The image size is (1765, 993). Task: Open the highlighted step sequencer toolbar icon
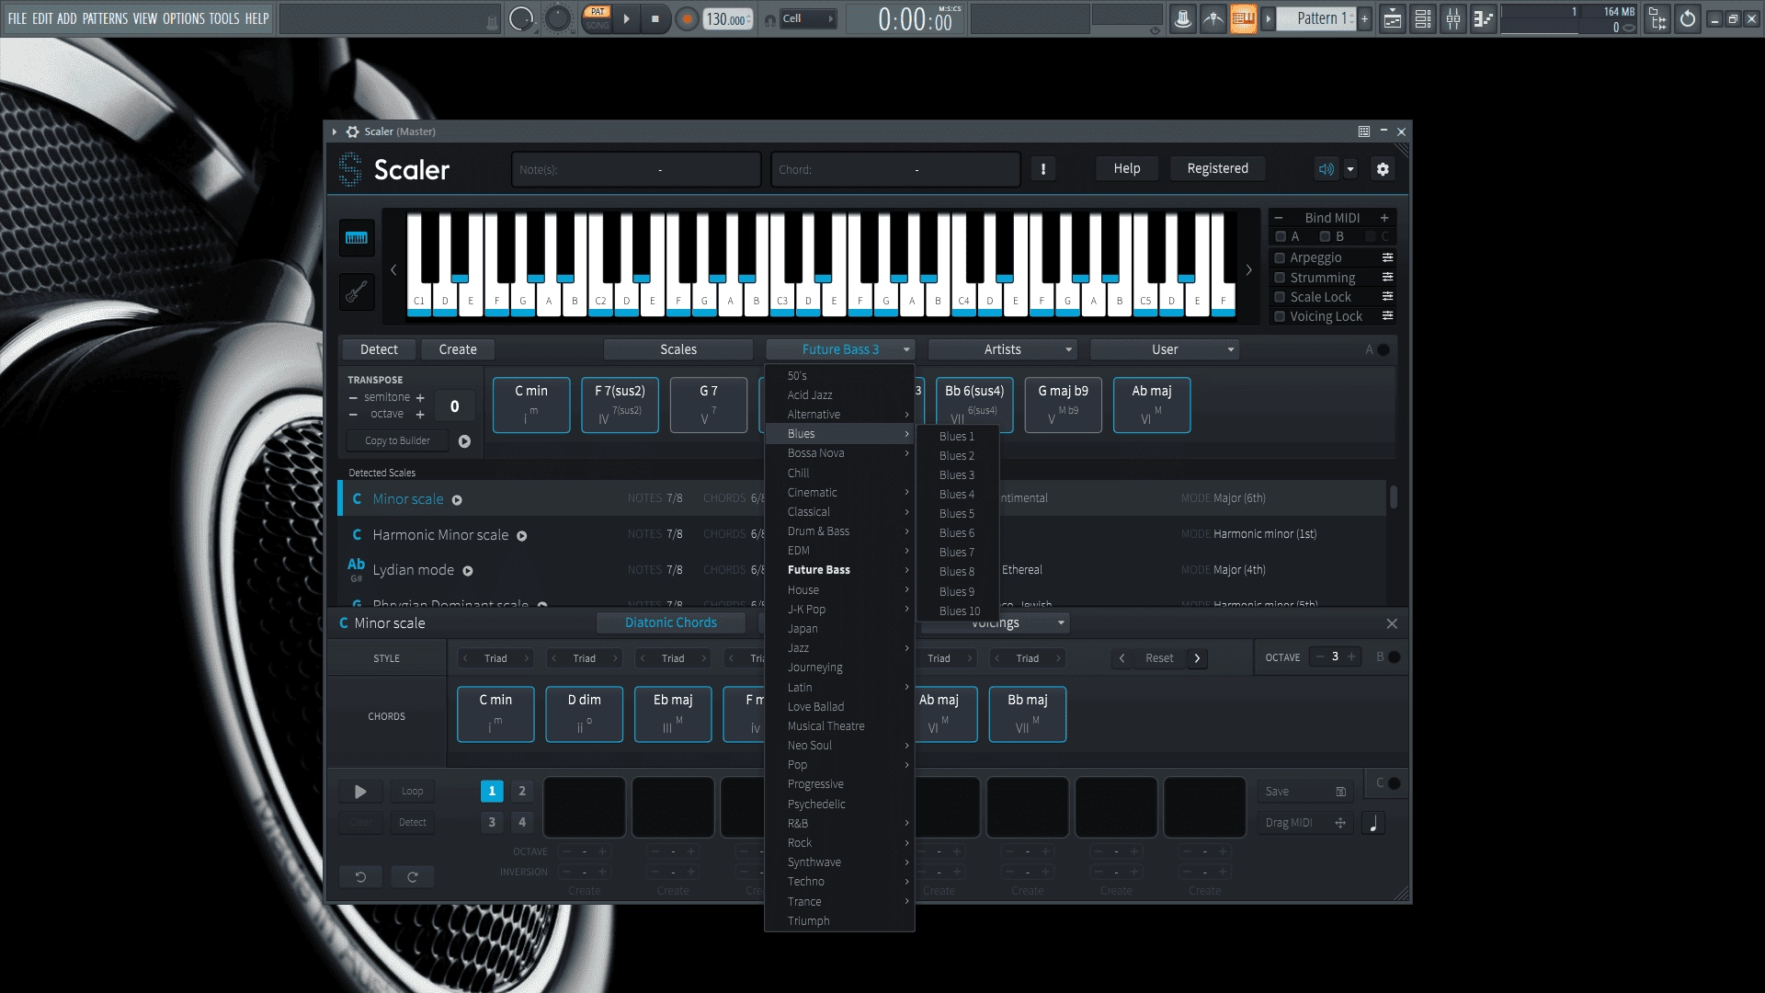tap(1243, 18)
